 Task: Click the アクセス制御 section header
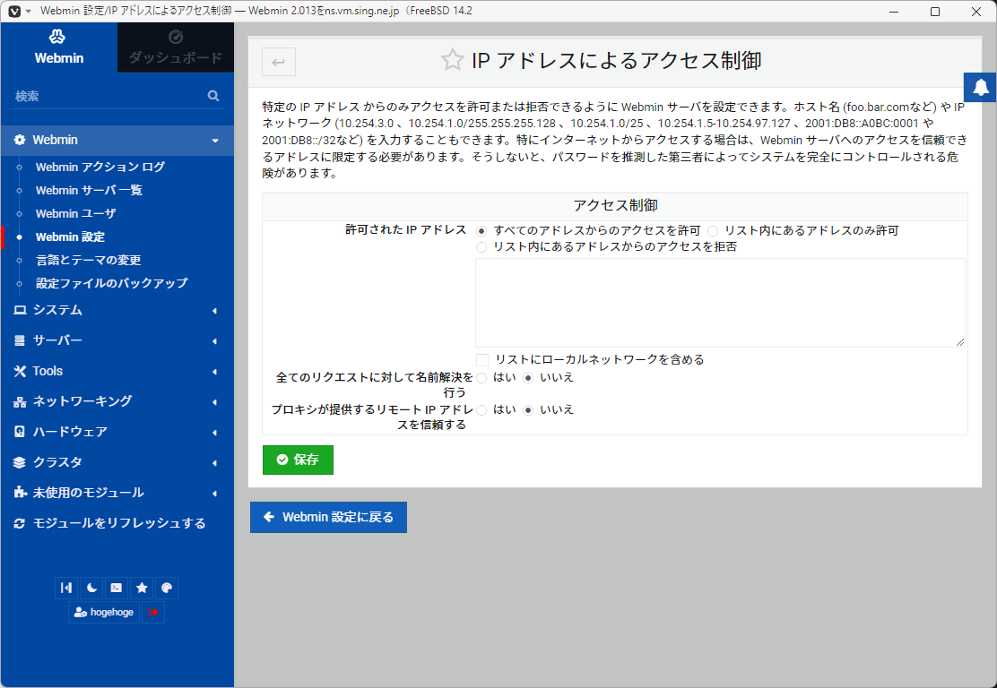615,206
